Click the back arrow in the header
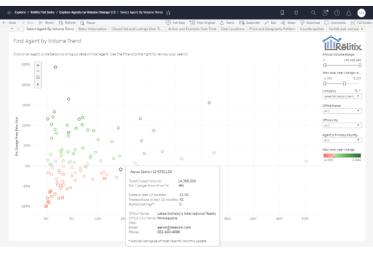 point(9,13)
